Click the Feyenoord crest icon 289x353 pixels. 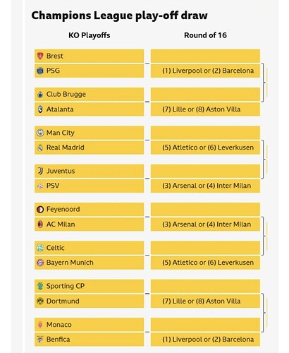point(40,209)
